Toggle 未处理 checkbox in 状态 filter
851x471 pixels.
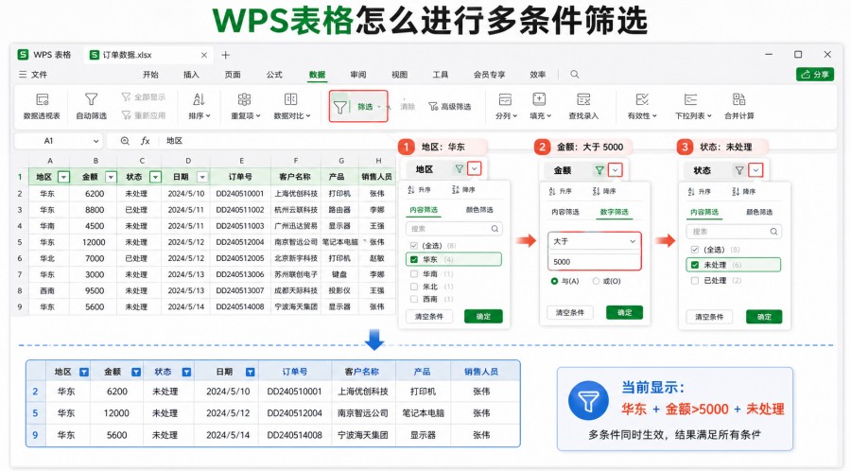[x=695, y=265]
